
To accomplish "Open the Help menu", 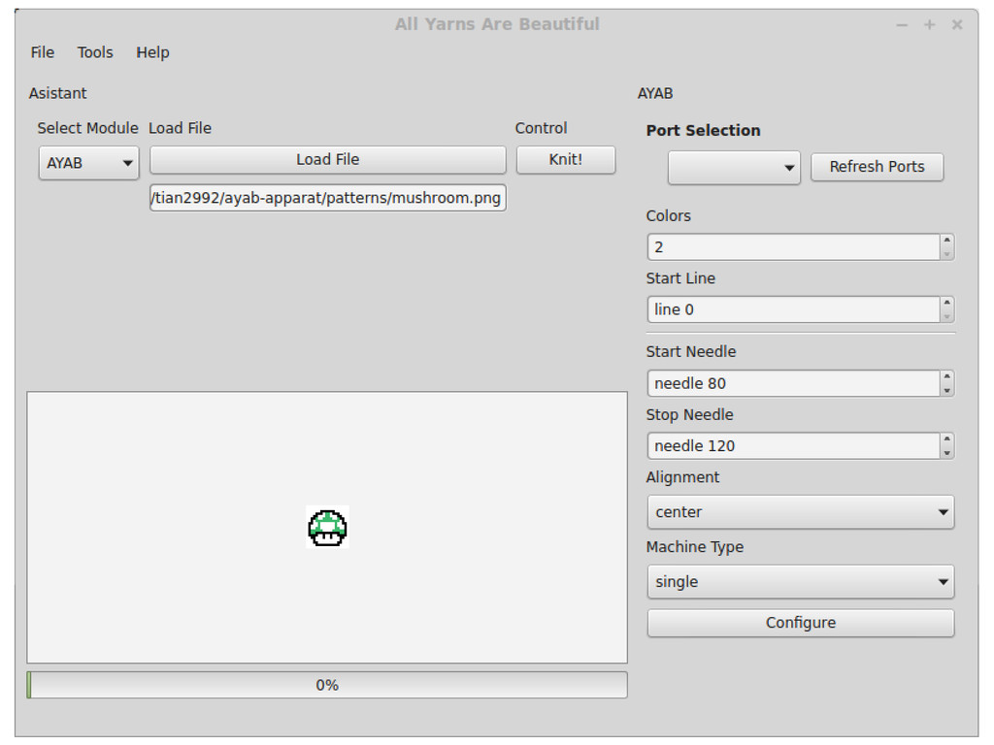I will tap(152, 52).
